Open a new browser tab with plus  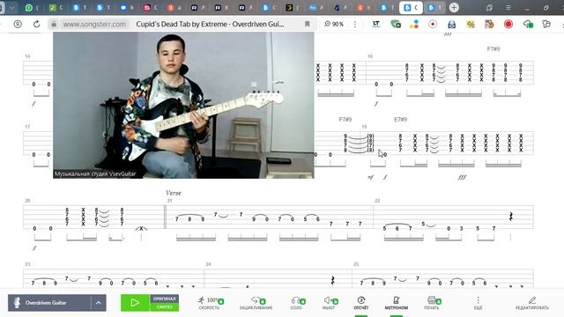[x=454, y=7]
